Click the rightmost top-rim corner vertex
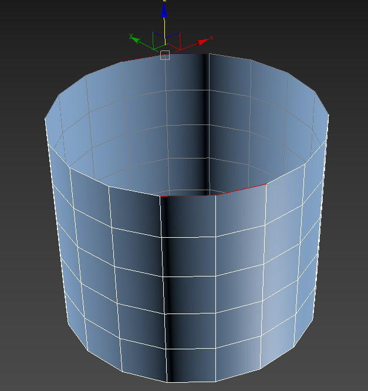The height and width of the screenshot is (391, 368). (x=329, y=115)
